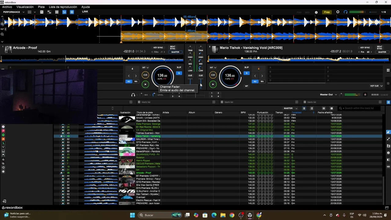This screenshot has height=220, width=391.
Task: Open the Lista de reproducción menu
Action: (63, 7)
